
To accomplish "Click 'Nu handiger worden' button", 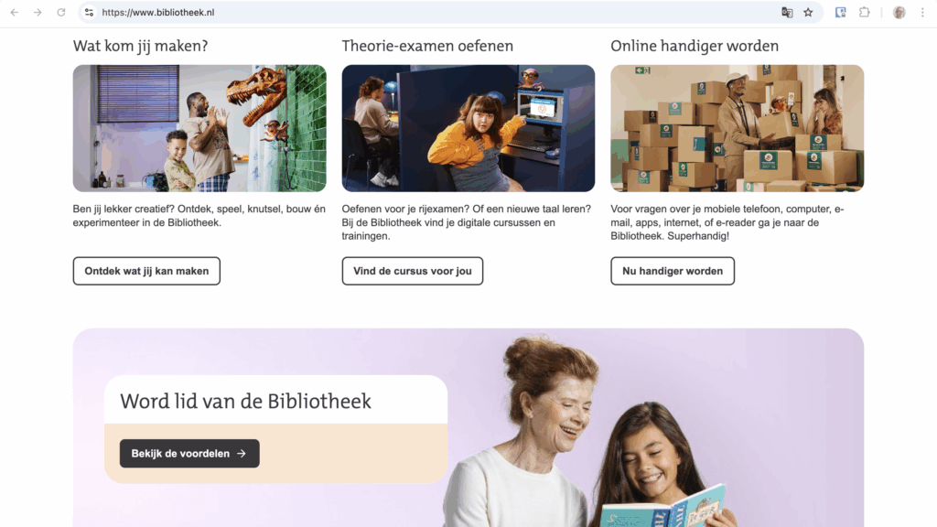I will click(673, 271).
